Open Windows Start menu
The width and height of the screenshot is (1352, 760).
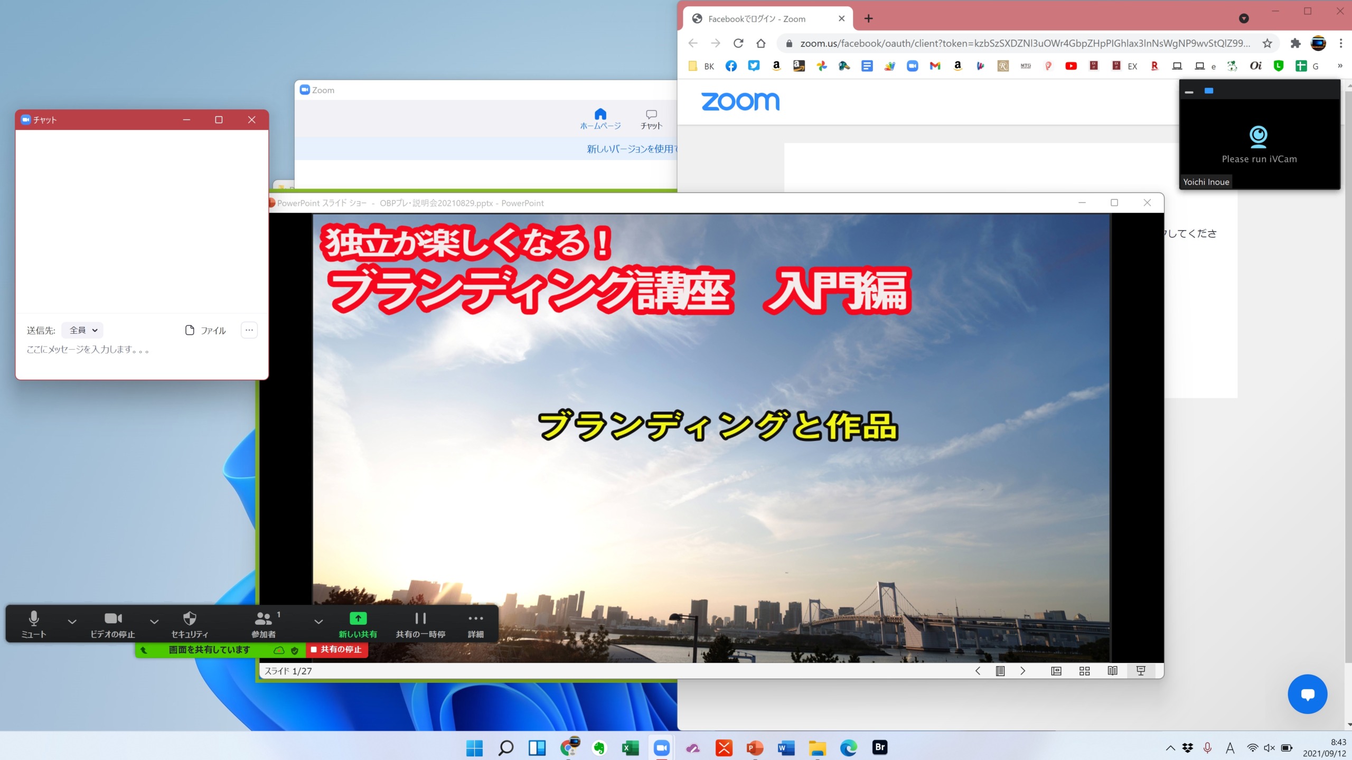click(474, 747)
